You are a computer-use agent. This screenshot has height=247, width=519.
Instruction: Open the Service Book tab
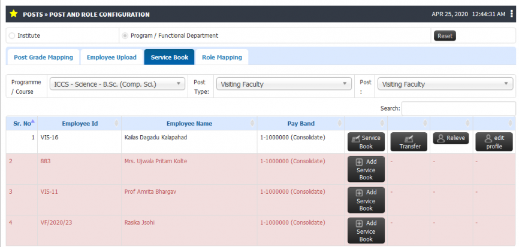pyautogui.click(x=170, y=57)
